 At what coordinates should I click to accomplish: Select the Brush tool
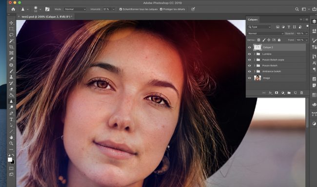(x=11, y=71)
